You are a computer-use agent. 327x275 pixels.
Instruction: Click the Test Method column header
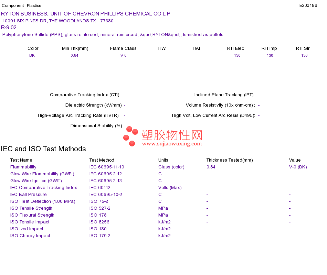coord(102,160)
